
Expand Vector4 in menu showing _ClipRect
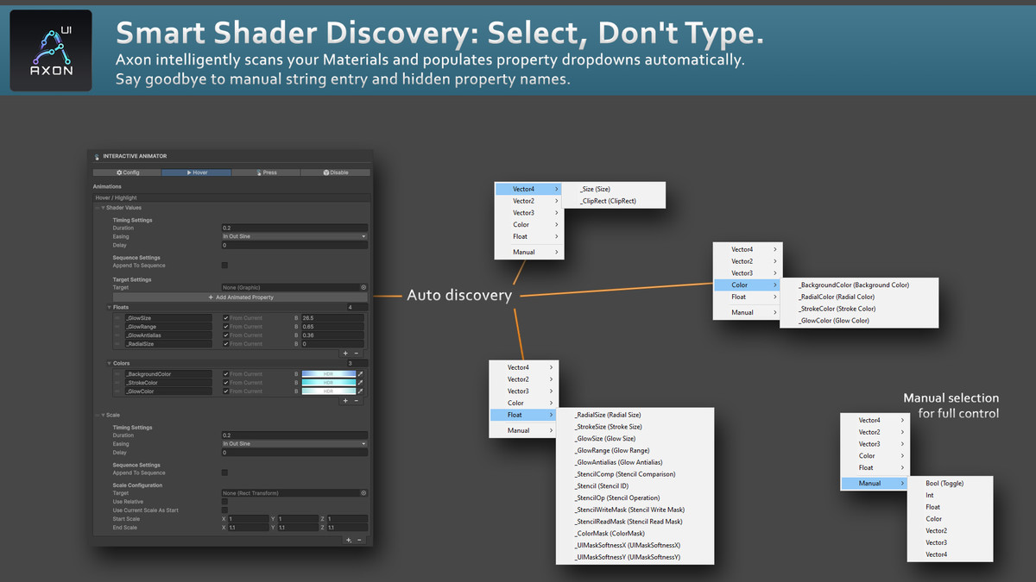coord(527,189)
